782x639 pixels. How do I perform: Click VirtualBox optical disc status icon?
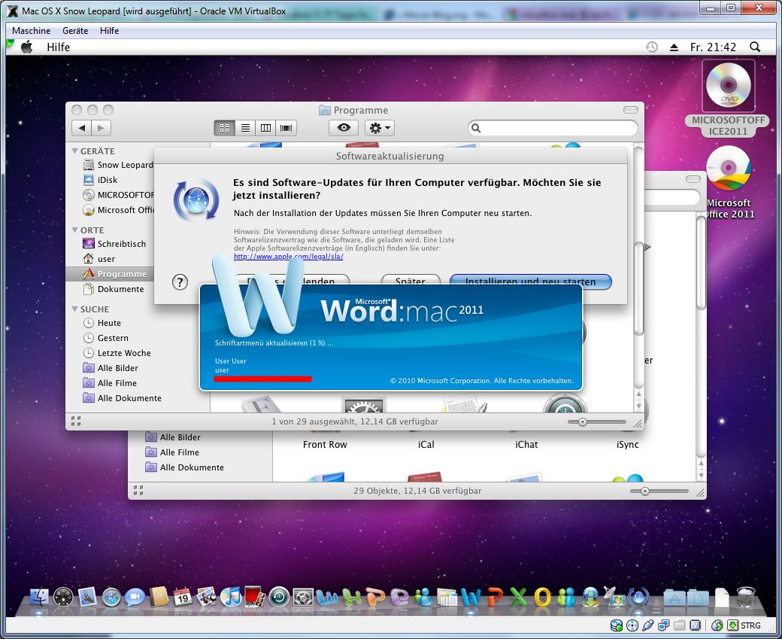pos(632,625)
